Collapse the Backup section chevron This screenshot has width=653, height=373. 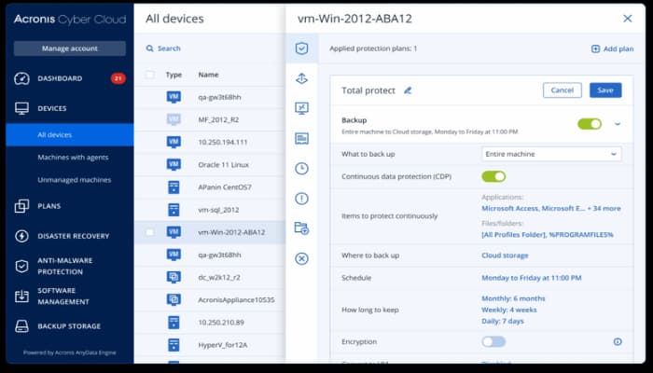point(618,124)
